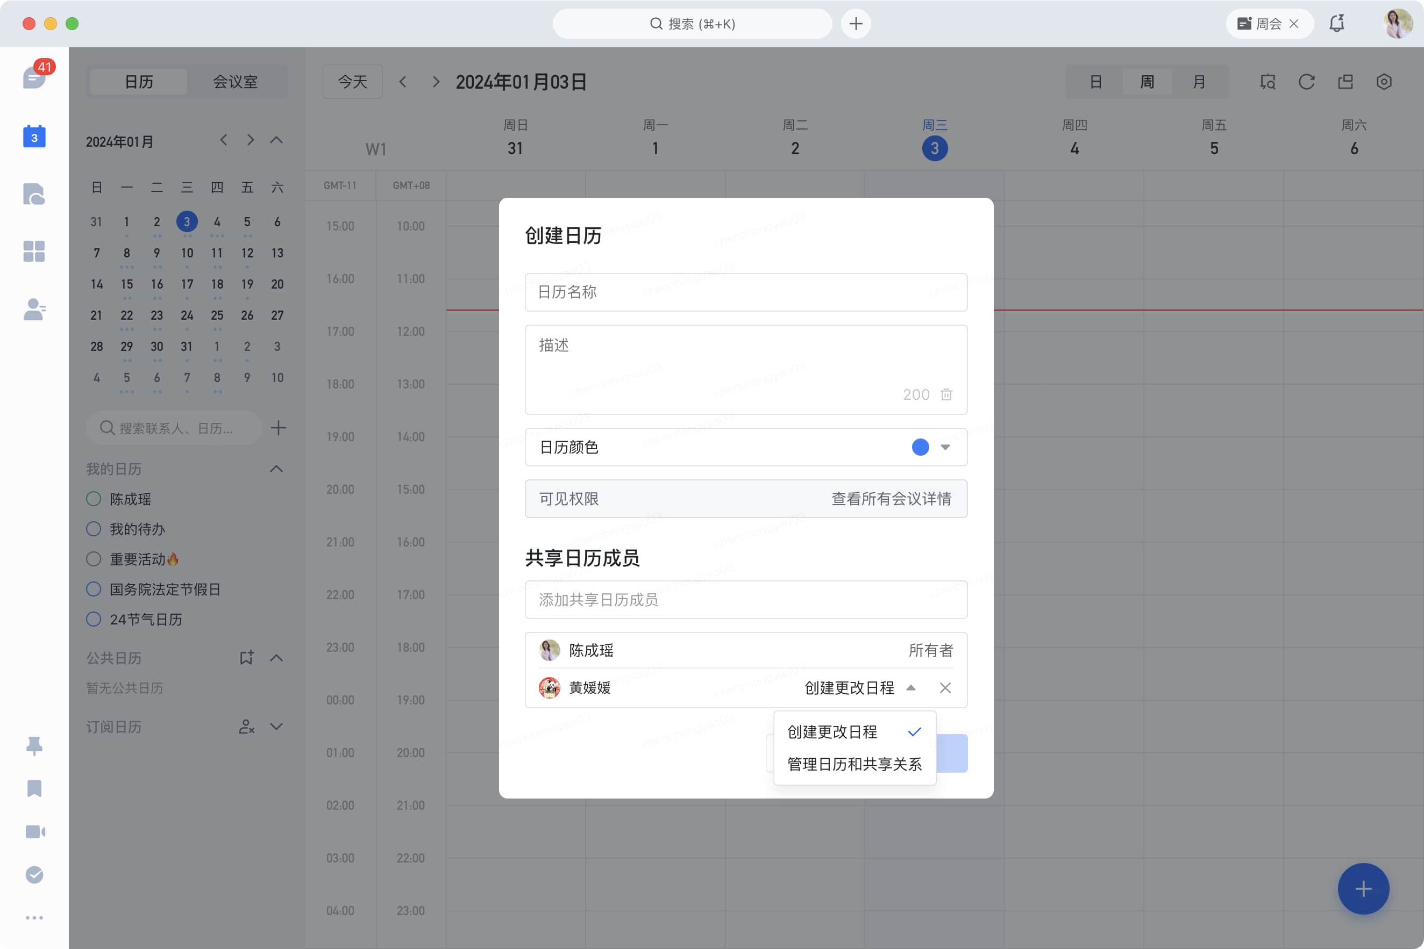Click the 今天 button to jump to today
The height and width of the screenshot is (949, 1424).
[352, 81]
